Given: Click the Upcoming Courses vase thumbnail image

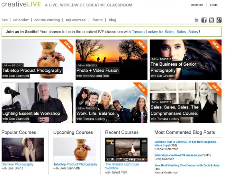Looking at the screenshot, I should 75,150.
